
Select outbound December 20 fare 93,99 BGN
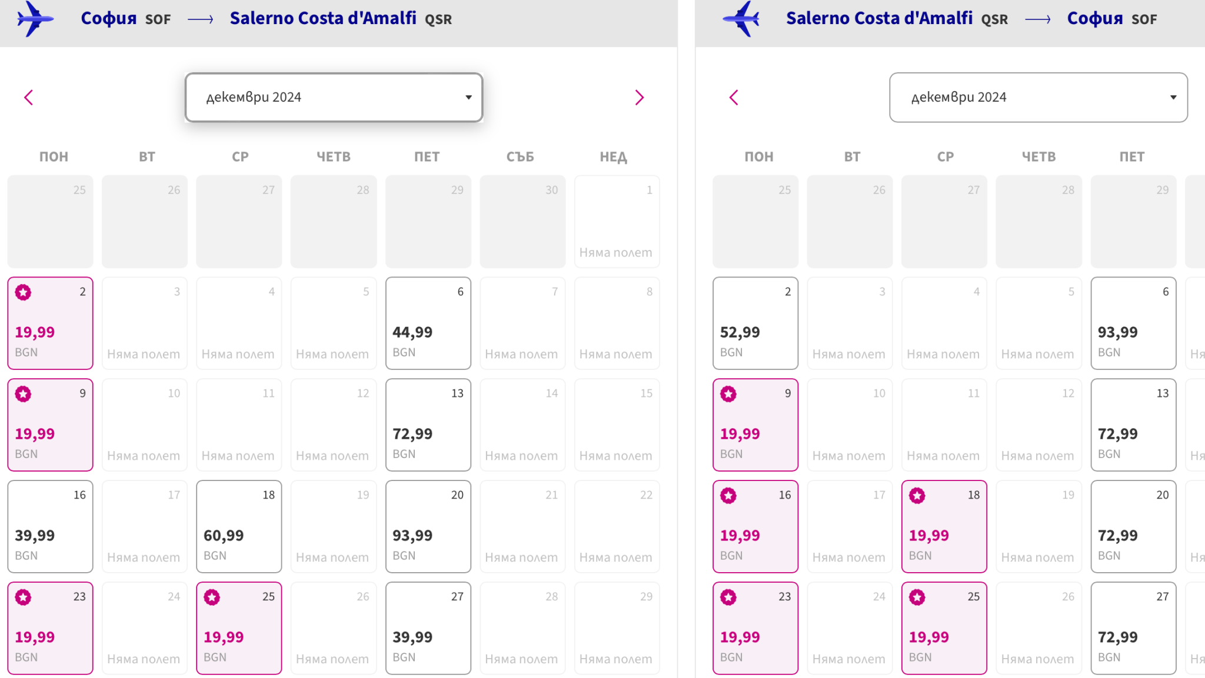(x=428, y=527)
